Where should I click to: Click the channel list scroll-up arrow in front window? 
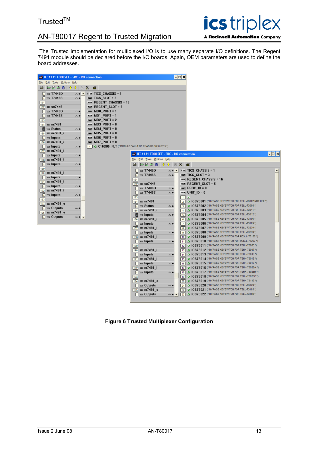click(277, 170)
